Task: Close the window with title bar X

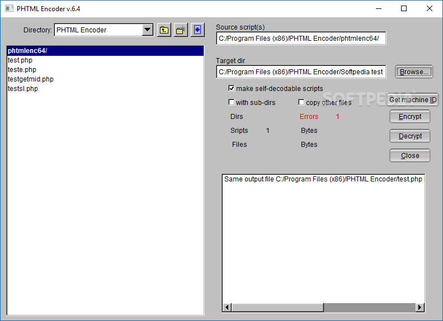Action: (430, 9)
